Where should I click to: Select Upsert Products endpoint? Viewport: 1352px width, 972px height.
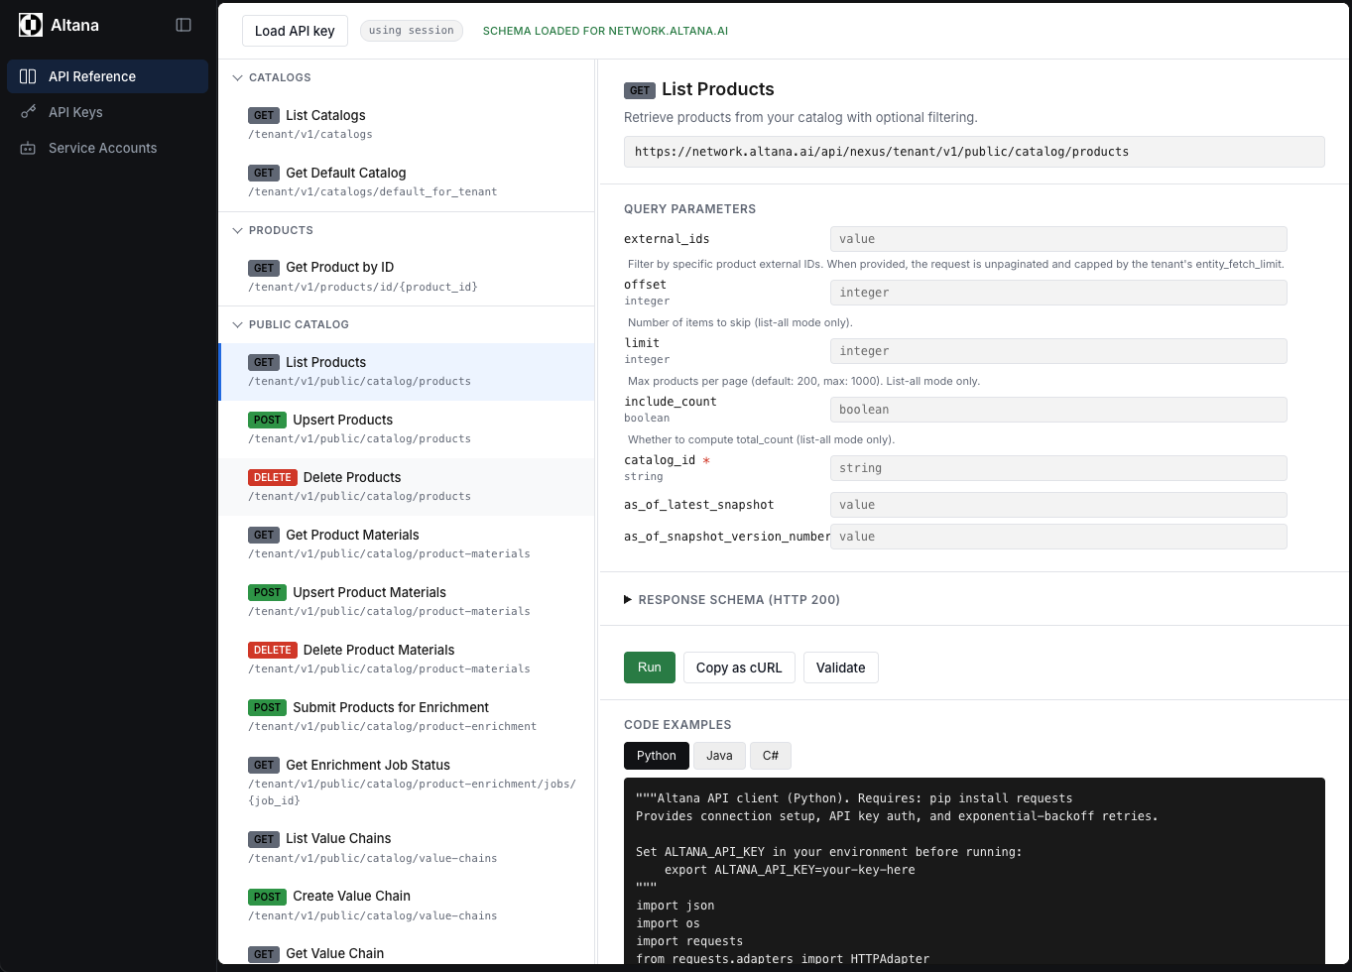[407, 429]
